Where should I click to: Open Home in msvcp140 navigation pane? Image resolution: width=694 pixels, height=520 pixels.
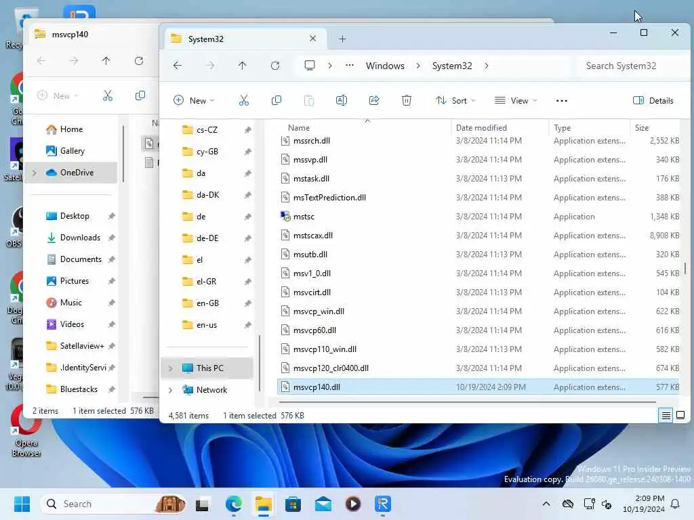point(71,129)
